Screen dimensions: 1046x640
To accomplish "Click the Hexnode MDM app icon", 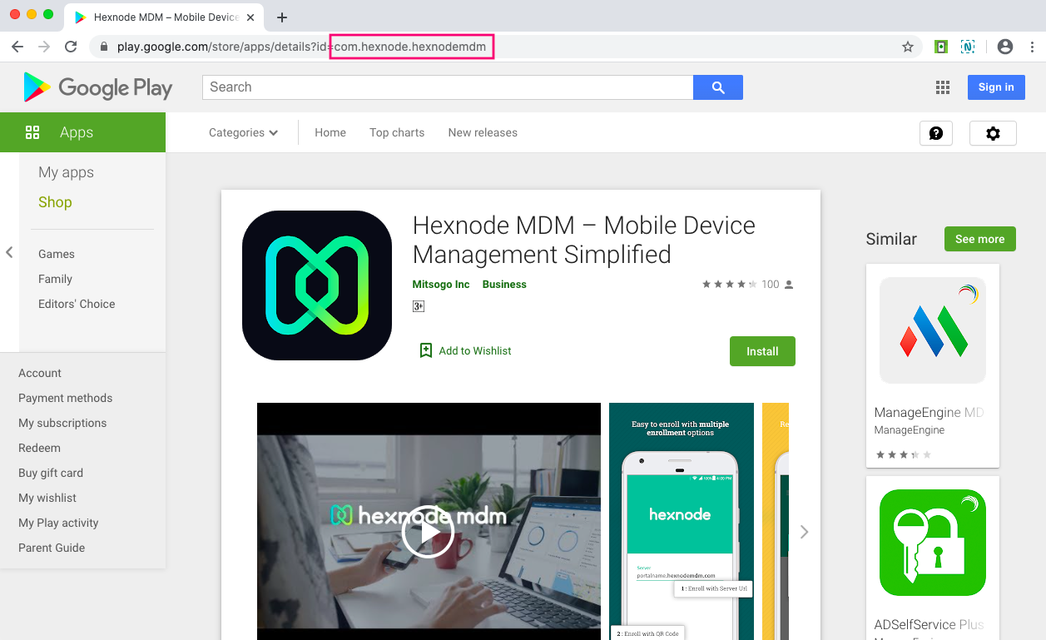I will [317, 285].
